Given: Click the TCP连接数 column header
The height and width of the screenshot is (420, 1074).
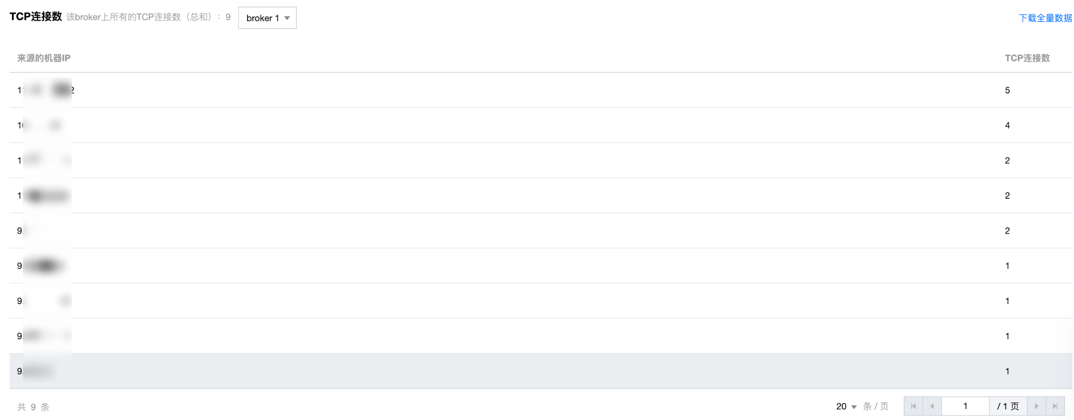Looking at the screenshot, I should (1027, 58).
